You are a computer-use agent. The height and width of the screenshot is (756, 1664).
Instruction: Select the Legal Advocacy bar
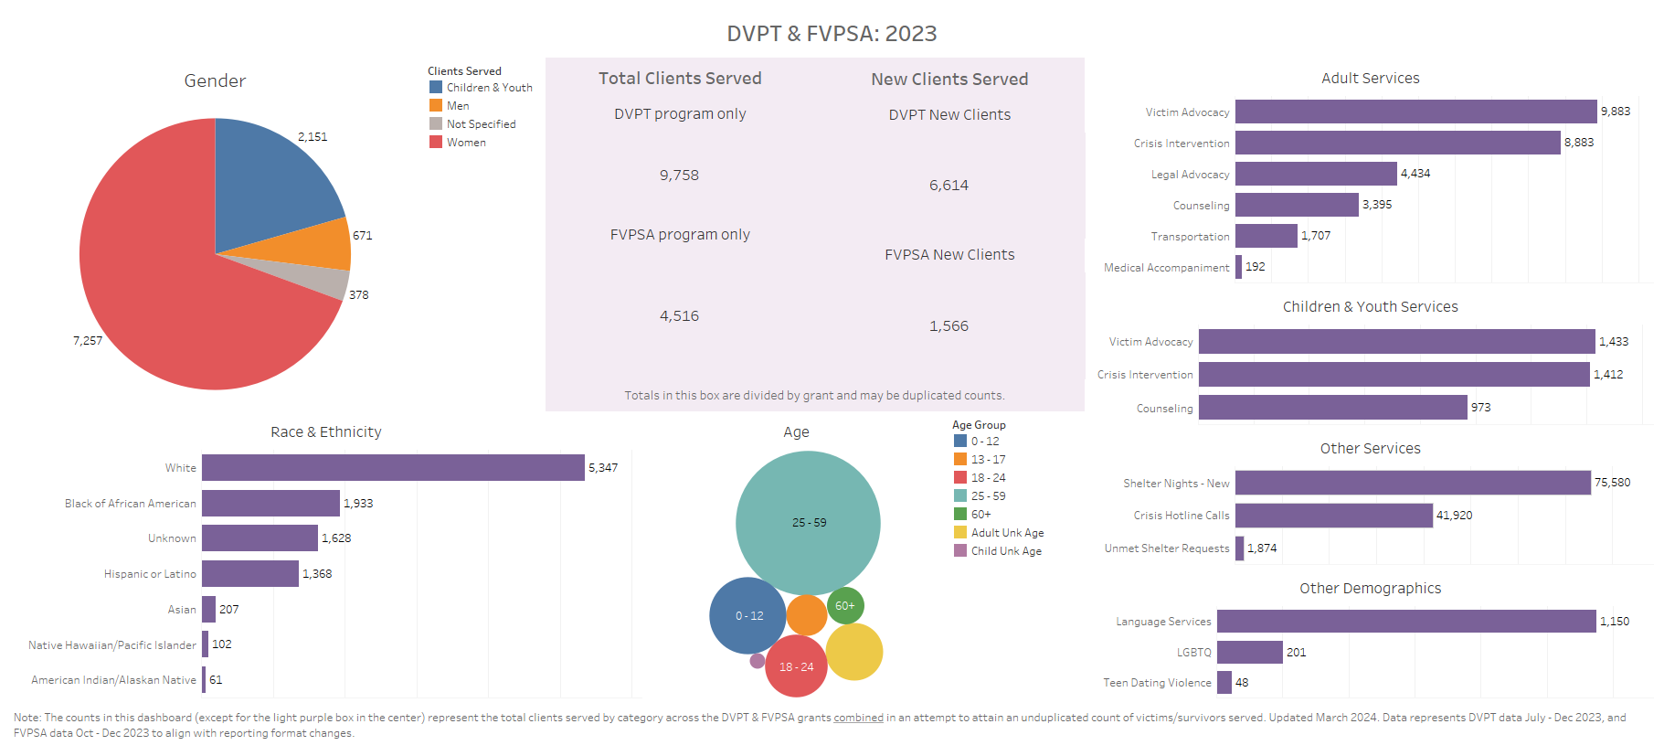(1316, 174)
